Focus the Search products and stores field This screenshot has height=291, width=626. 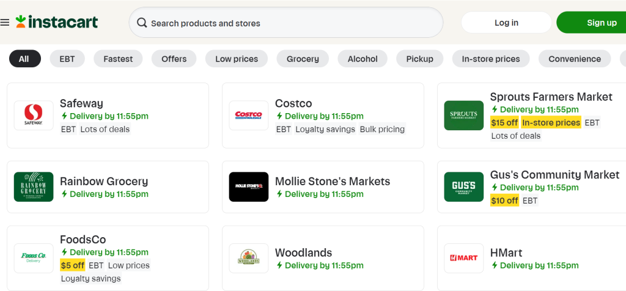click(286, 23)
